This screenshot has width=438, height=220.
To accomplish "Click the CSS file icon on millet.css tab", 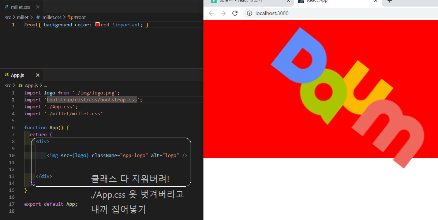I will pyautogui.click(x=7, y=7).
